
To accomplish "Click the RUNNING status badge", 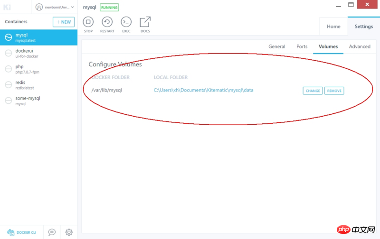I will coord(109,8).
